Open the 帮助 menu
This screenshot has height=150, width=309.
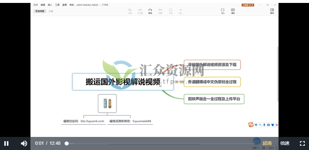72,5
